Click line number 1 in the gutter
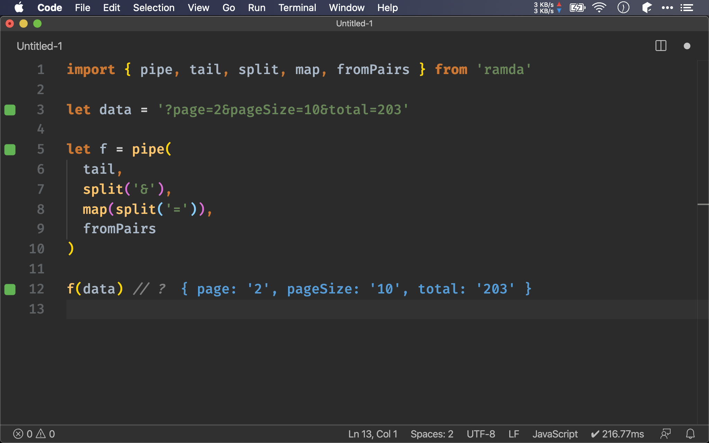The height and width of the screenshot is (443, 709). [x=41, y=70]
